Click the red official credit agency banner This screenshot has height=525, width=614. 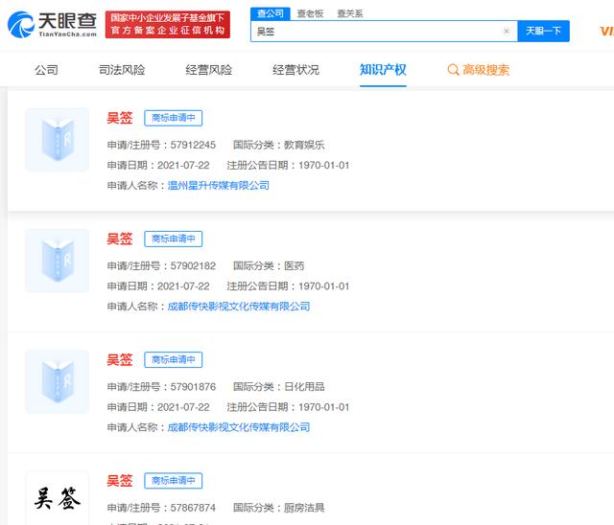(168, 24)
